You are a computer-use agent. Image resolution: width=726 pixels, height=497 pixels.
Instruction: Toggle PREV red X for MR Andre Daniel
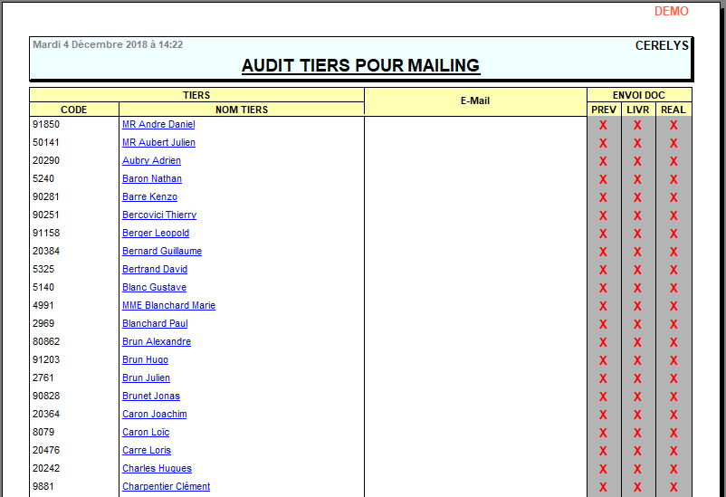(x=603, y=126)
